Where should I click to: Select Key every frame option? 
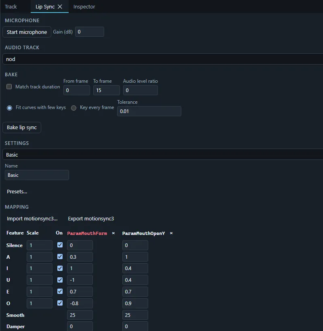[73, 108]
